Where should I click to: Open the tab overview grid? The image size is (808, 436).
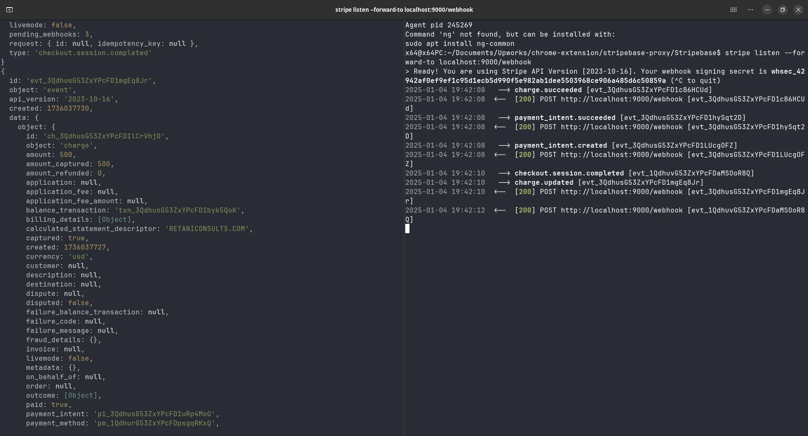pos(734,9)
